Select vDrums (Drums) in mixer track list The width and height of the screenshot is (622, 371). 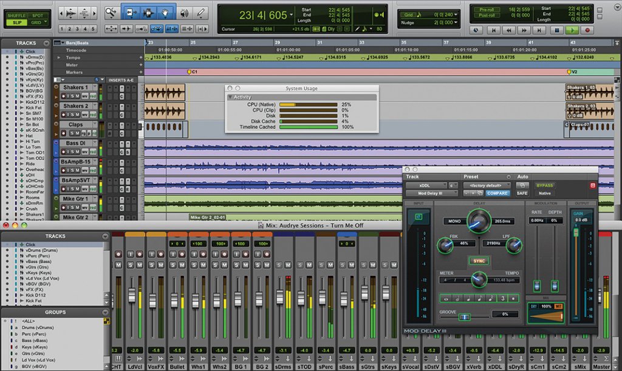click(41, 250)
